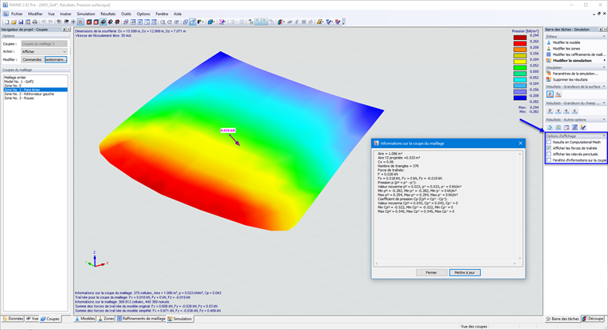Viewport: 608px width, 330px height.
Task: Open the Fichier menu
Action: (x=17, y=14)
